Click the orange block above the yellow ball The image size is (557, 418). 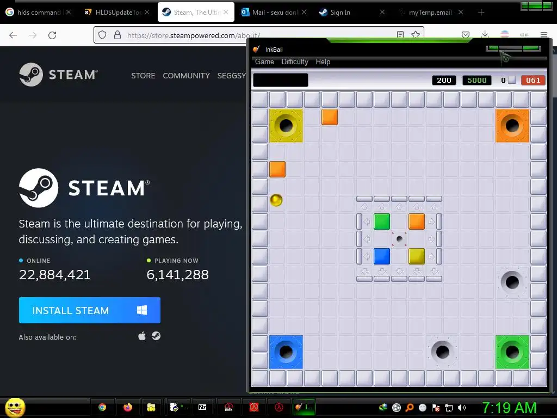click(277, 169)
